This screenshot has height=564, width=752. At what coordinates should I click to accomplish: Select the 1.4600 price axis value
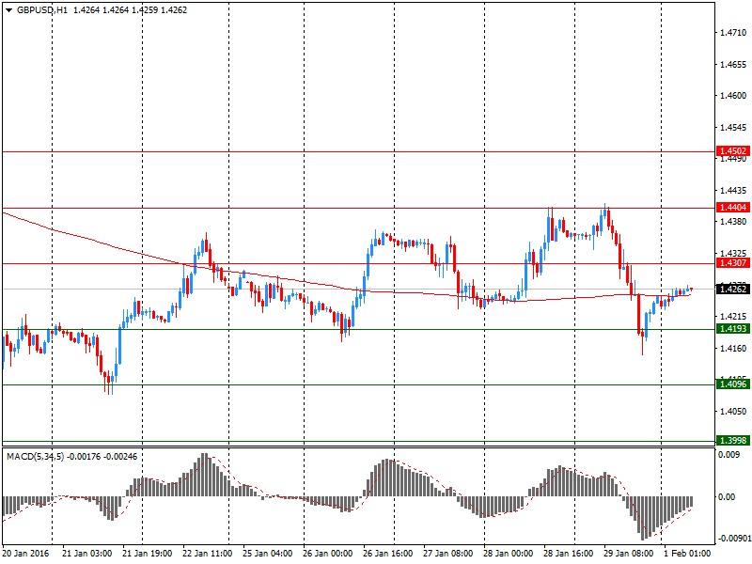point(733,96)
